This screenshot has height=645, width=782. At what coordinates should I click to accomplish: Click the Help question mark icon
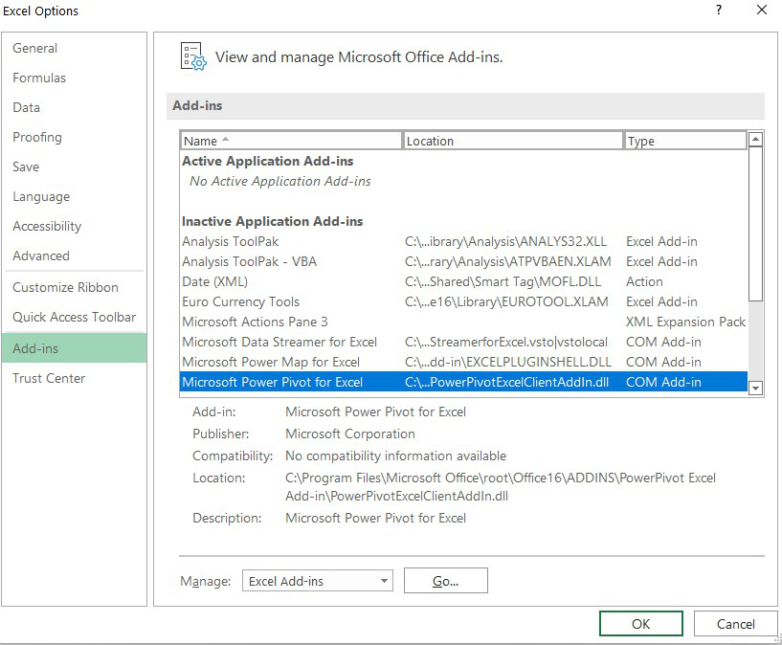(719, 10)
